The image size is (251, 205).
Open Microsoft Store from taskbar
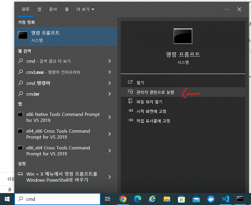click(x=181, y=199)
